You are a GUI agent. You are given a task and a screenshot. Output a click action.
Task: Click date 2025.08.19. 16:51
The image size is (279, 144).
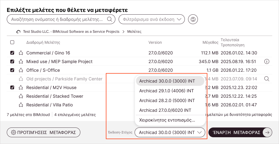coord(239,61)
